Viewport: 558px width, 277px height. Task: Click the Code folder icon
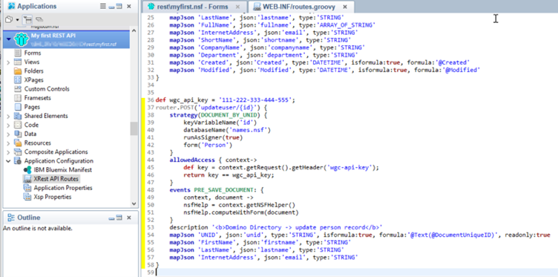click(18, 125)
